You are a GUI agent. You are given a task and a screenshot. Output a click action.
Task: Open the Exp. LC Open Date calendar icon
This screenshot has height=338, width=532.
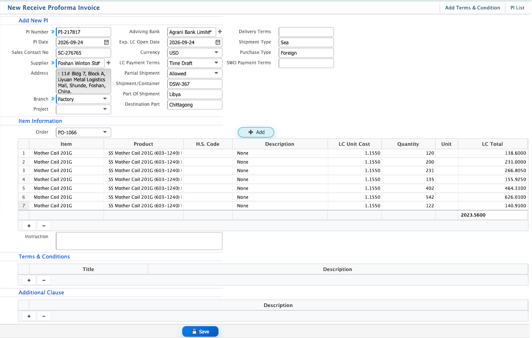click(218, 42)
